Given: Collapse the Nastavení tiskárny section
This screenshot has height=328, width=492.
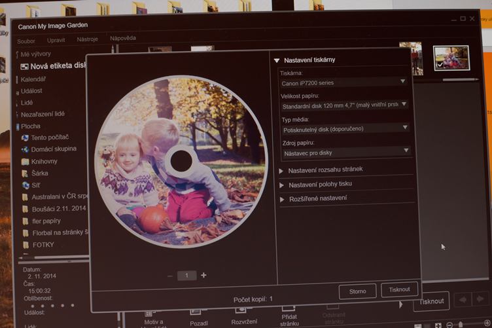Looking at the screenshot, I should click(x=277, y=60).
